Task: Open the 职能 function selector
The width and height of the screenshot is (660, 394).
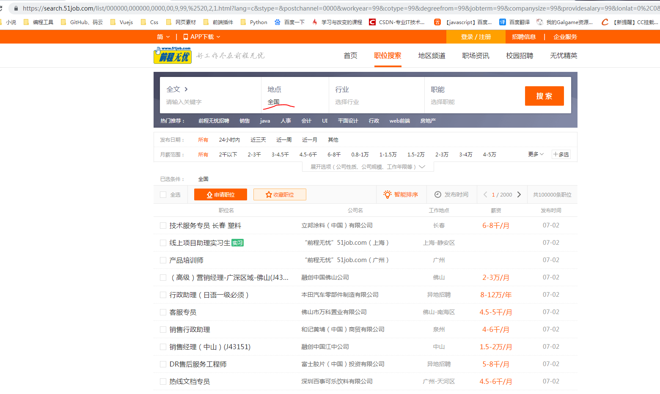Action: point(472,96)
